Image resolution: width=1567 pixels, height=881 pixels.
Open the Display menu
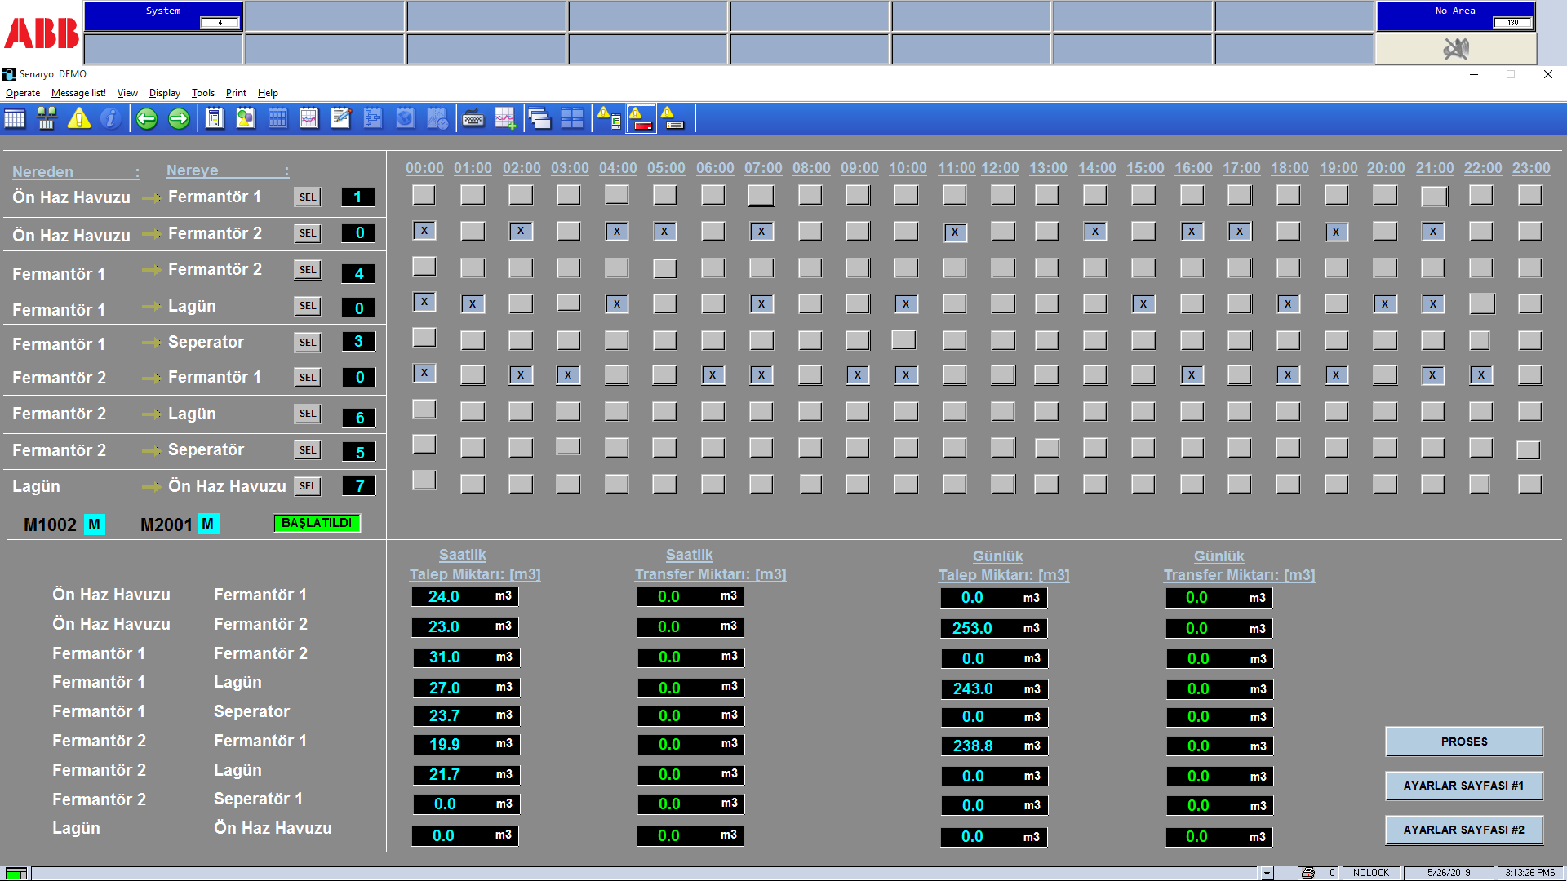[164, 93]
